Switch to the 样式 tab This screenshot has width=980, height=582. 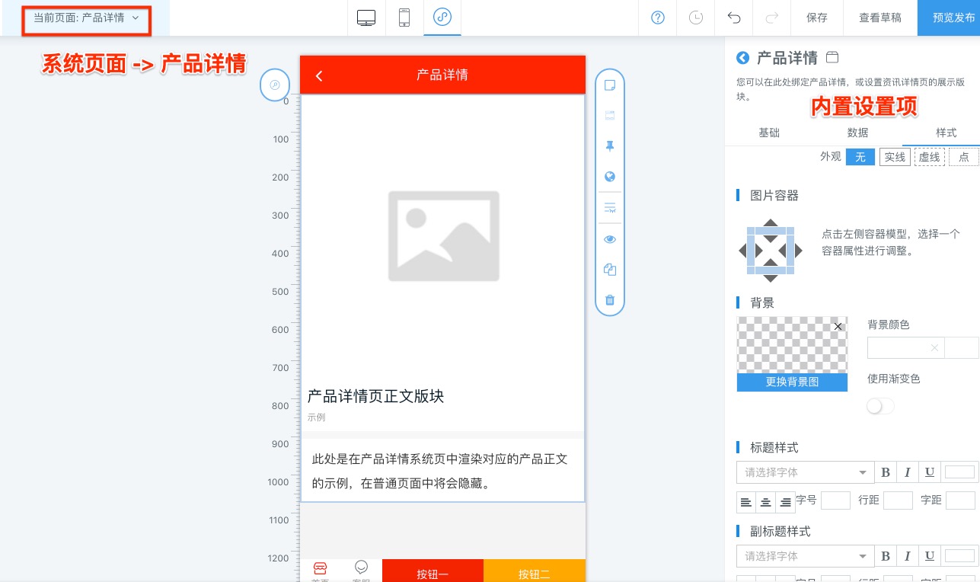[x=946, y=133]
